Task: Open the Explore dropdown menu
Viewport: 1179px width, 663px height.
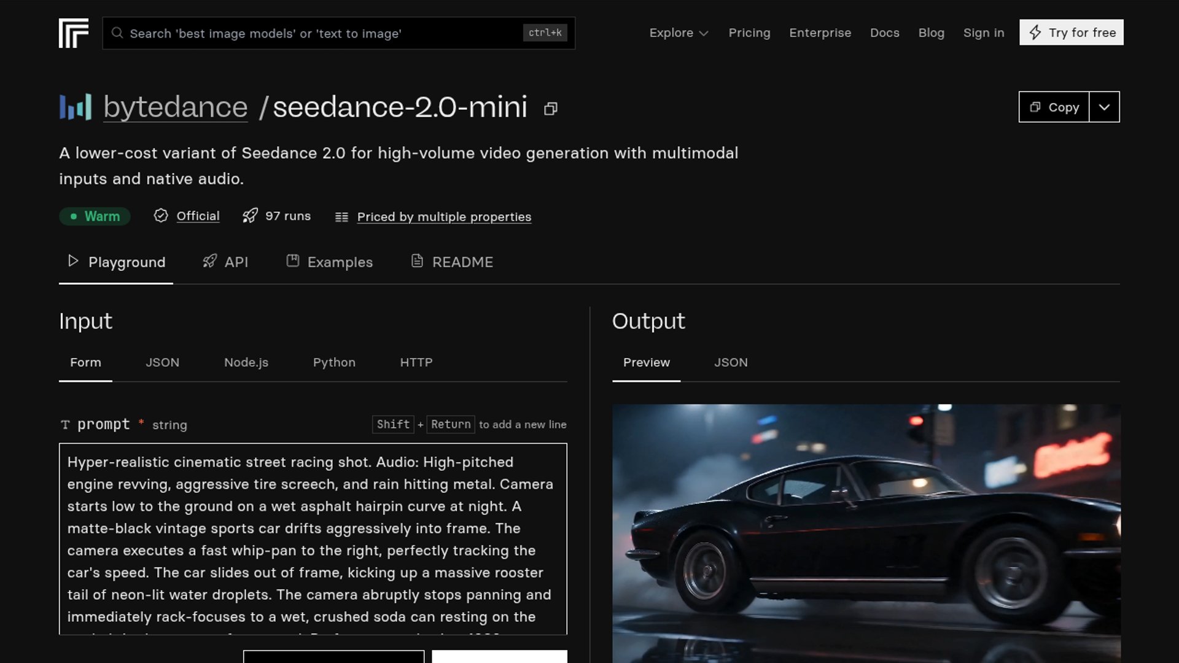Action: (x=679, y=33)
